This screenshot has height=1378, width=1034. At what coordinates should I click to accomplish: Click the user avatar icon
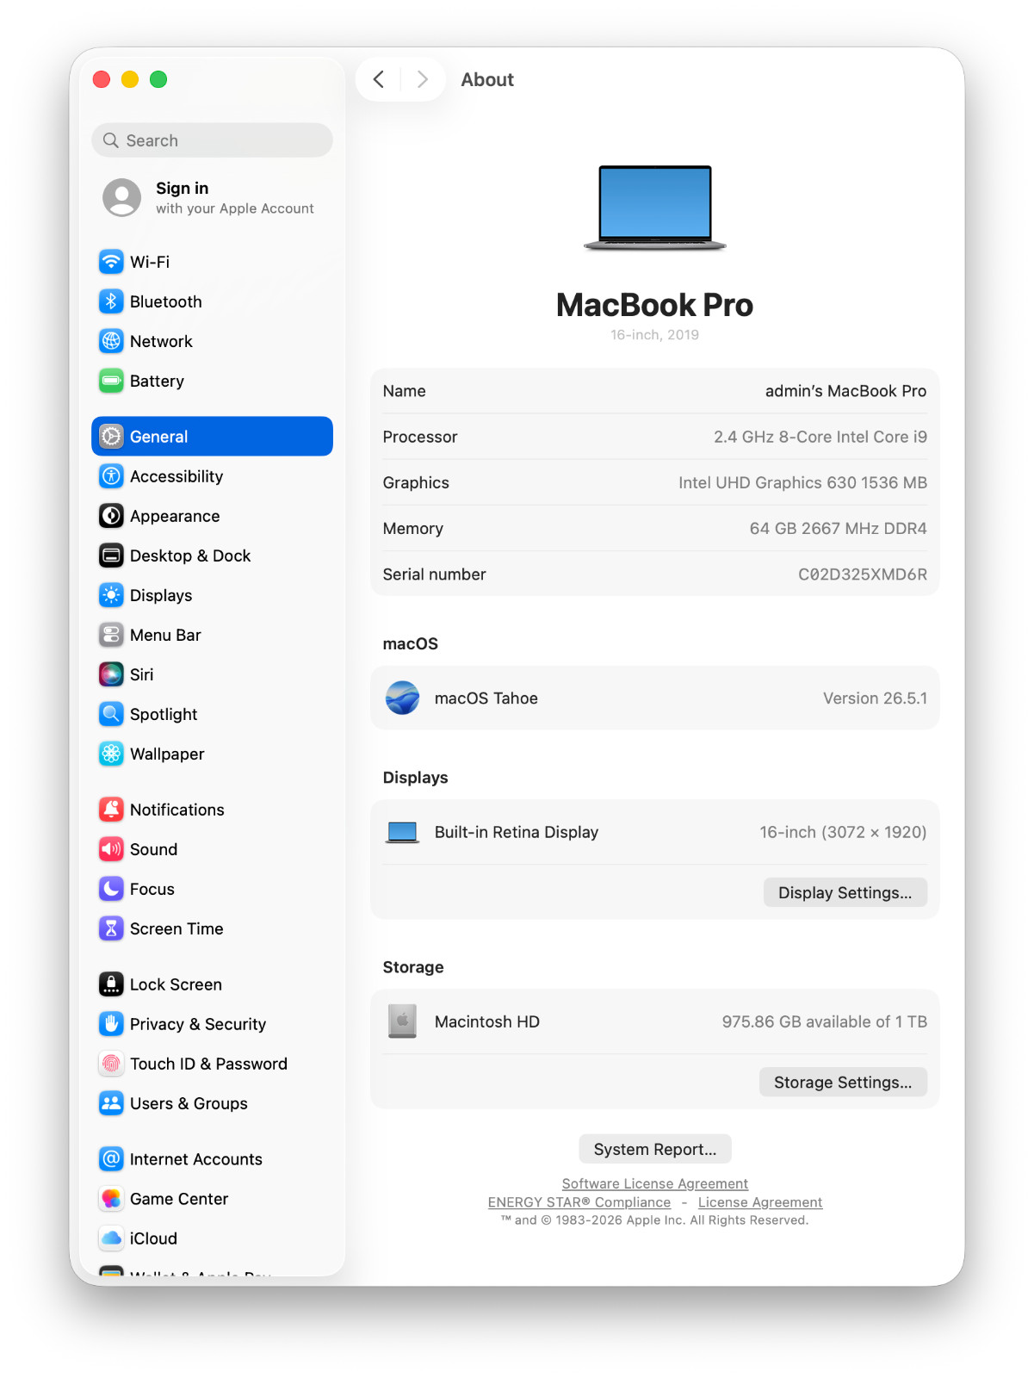coord(121,198)
